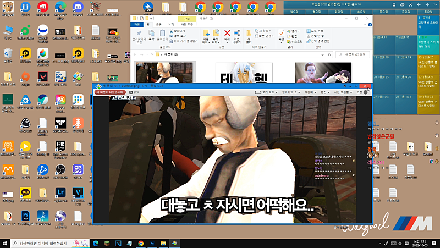Open the Move to dropdown in ribbon

(x=206, y=36)
